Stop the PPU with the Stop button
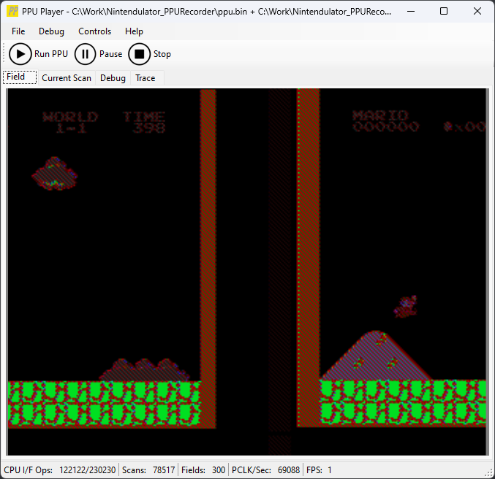 pos(150,54)
